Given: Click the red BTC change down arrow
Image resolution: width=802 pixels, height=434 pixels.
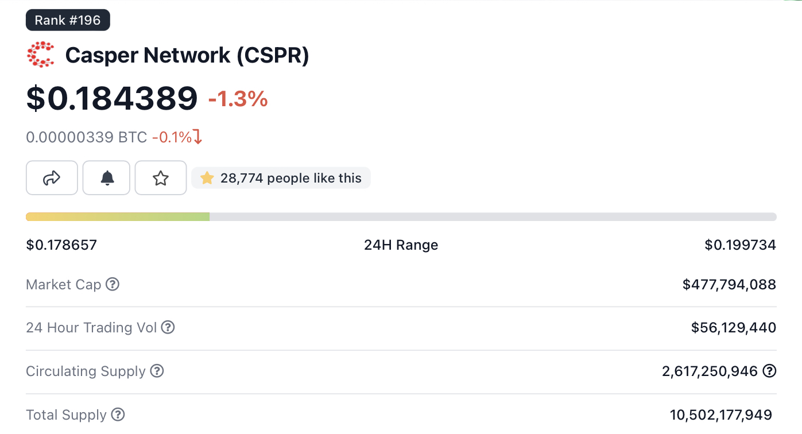Looking at the screenshot, I should point(197,137).
